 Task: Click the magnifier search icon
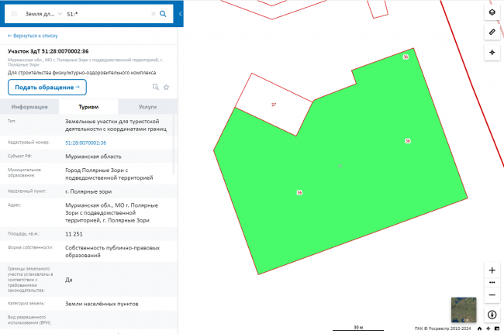coord(163,14)
